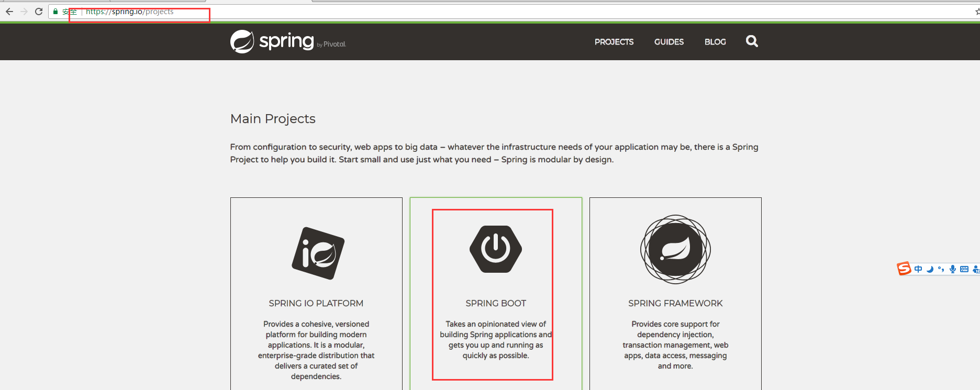Click the description 'Provides a cohesive, versioned platform'
This screenshot has width=980, height=390.
316,350
